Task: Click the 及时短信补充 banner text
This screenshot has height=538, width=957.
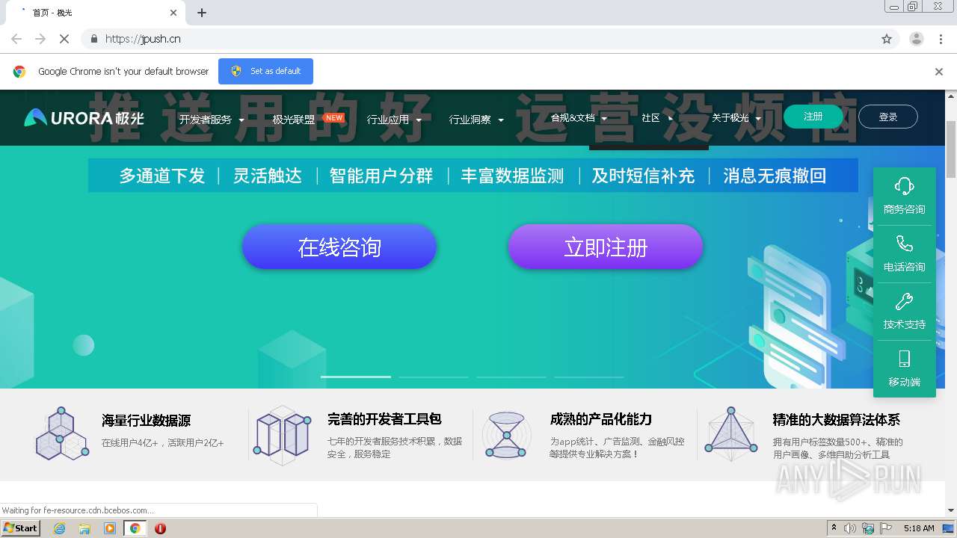Action: (x=643, y=176)
